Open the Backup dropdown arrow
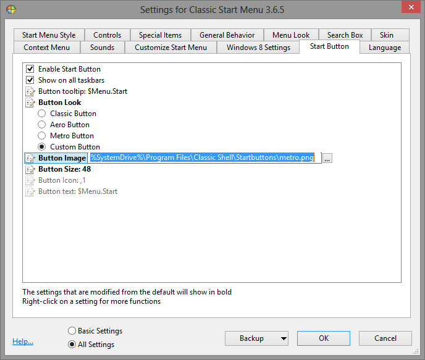The width and height of the screenshot is (425, 360). (284, 338)
